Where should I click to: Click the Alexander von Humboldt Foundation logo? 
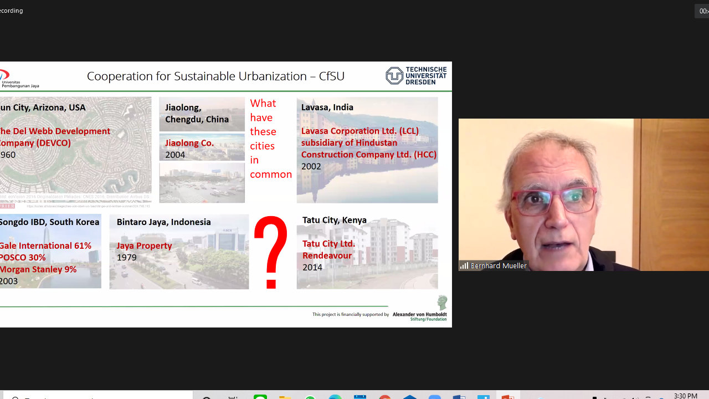click(x=420, y=309)
